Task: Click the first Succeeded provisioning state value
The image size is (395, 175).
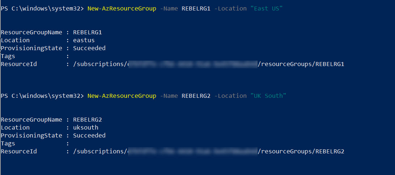Action: [x=89, y=48]
